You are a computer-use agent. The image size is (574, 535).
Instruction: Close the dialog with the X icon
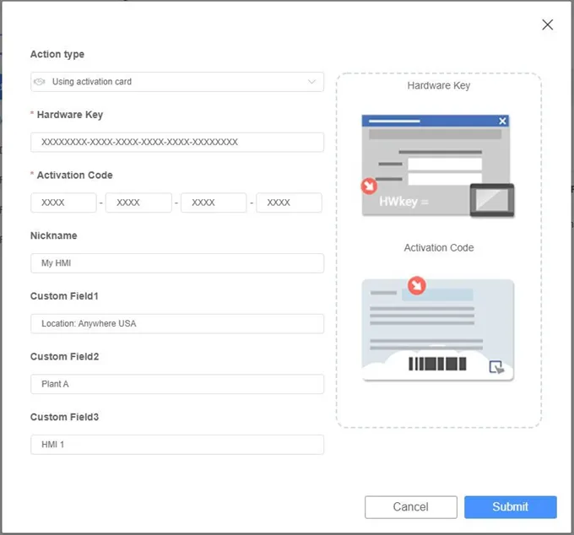coord(547,24)
